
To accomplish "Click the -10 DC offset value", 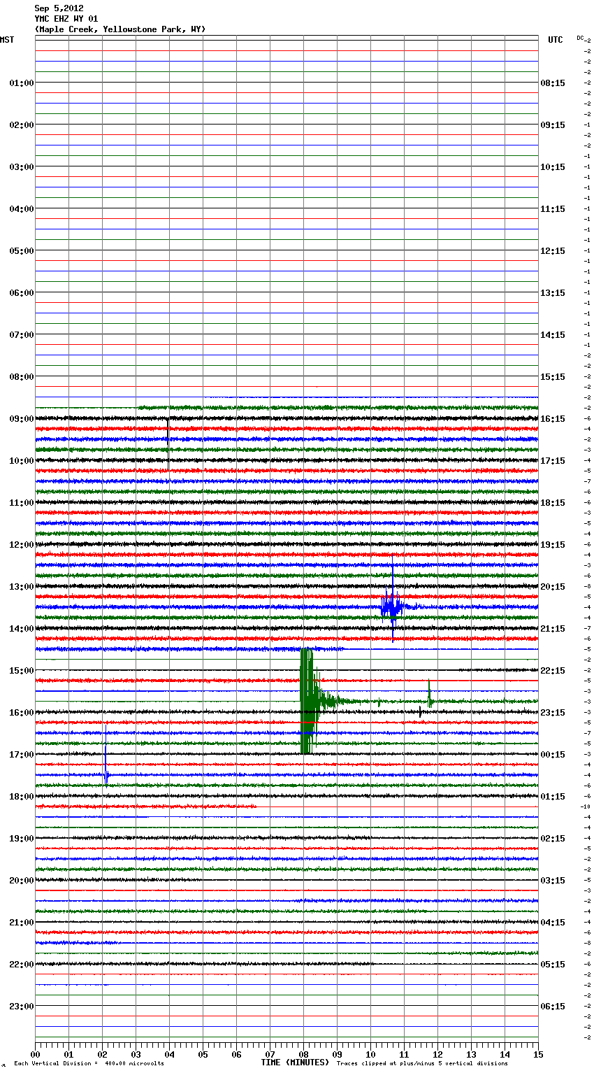I will pos(586,806).
